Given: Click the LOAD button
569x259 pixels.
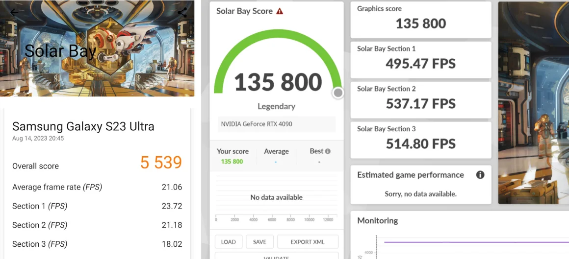Looking at the screenshot, I should (x=228, y=242).
